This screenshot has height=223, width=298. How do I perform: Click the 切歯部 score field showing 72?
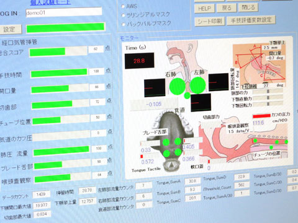[x=97, y=102]
